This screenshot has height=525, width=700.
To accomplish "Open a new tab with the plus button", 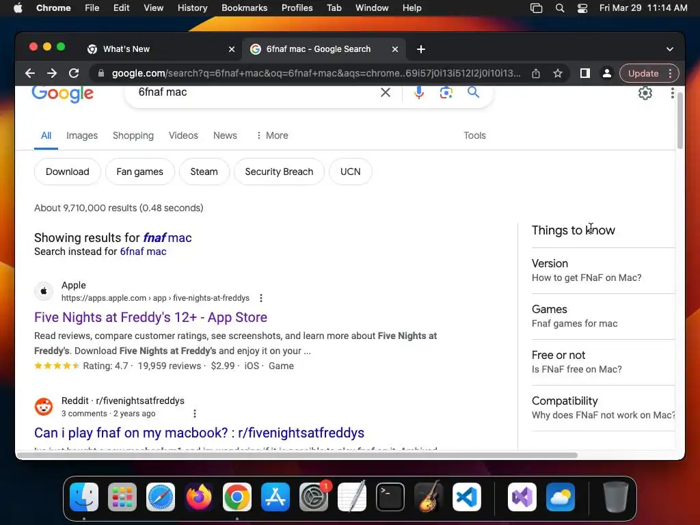I will (x=421, y=49).
